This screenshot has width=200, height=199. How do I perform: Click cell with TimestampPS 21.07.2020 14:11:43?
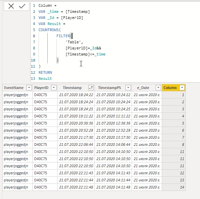[113, 173]
